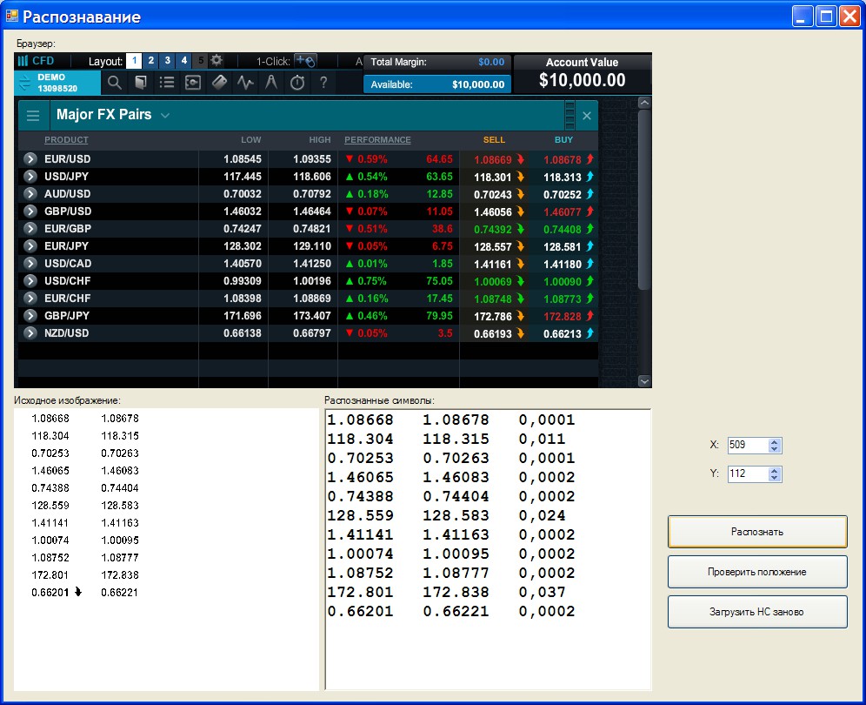Click GBP/USD buy price 1.46077
This screenshot has width=866, height=705.
tap(563, 211)
